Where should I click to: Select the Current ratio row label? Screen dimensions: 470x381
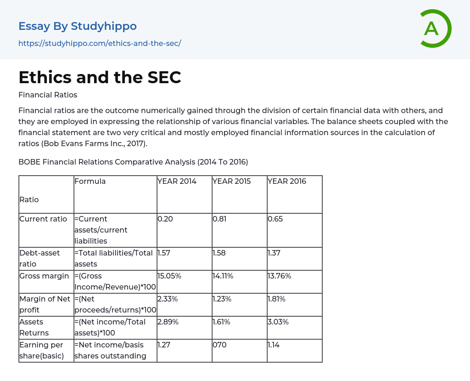[43, 219]
